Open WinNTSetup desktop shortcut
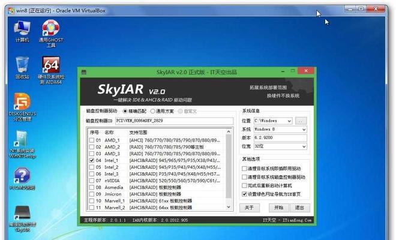The image size is (396, 240). coord(22,144)
